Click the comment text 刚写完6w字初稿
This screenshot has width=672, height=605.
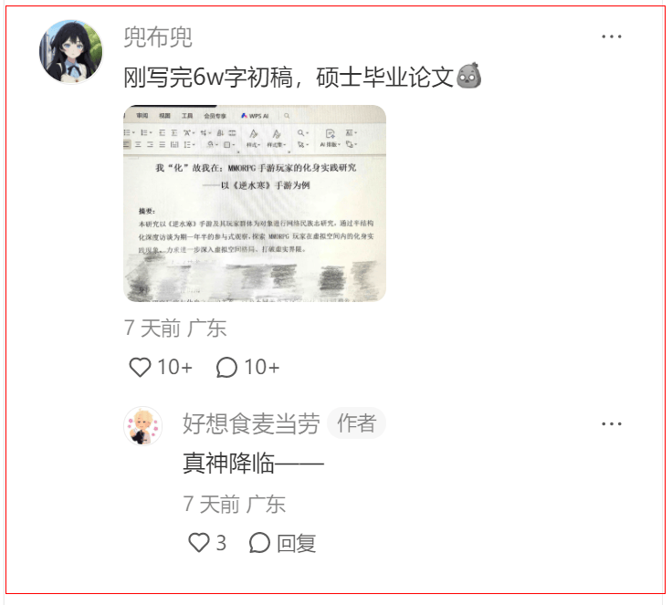[x=208, y=78]
